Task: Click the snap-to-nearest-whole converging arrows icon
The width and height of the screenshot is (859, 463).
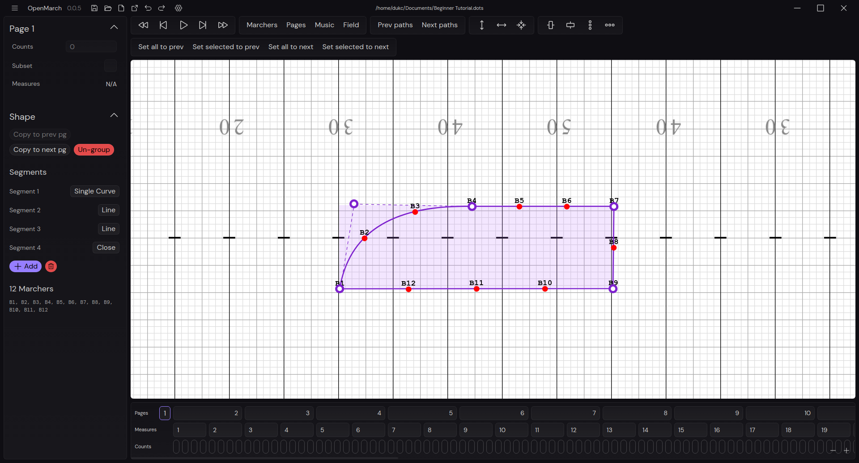Action: 521,25
